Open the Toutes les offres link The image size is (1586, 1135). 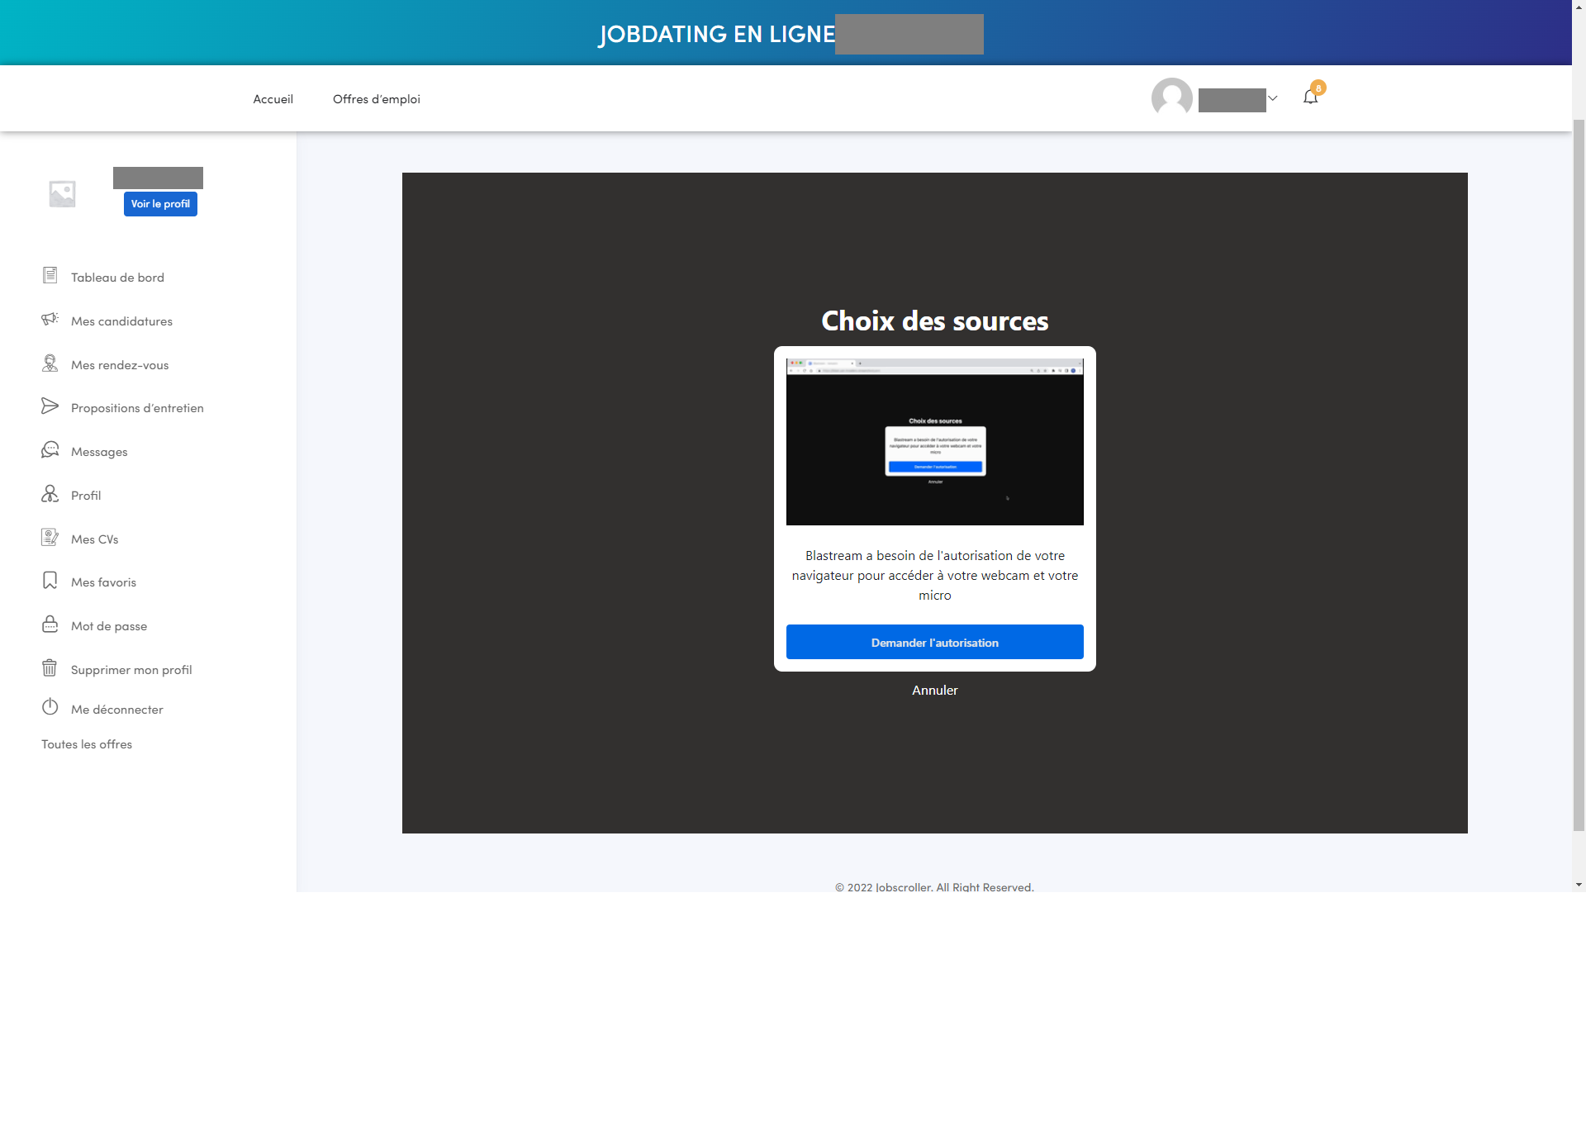point(87,744)
